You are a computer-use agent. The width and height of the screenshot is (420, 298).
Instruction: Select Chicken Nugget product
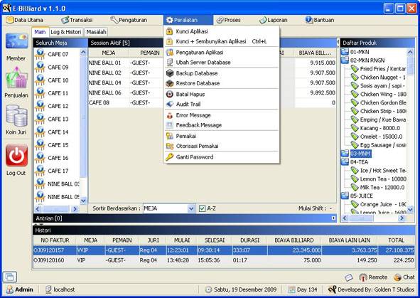[x=382, y=78]
